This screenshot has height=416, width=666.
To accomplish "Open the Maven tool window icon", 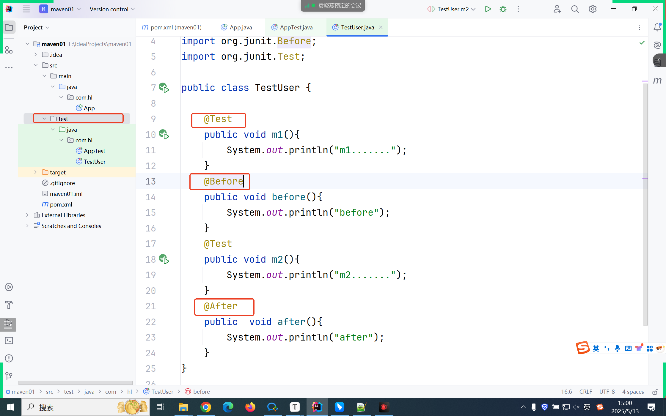I will pos(657,81).
